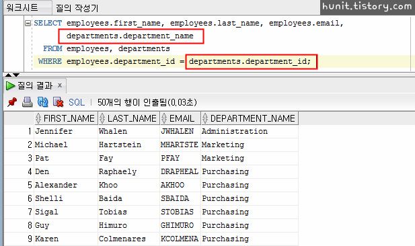415x246 pixels.
Task: Select the Guy first name cell
Action: click(66, 226)
